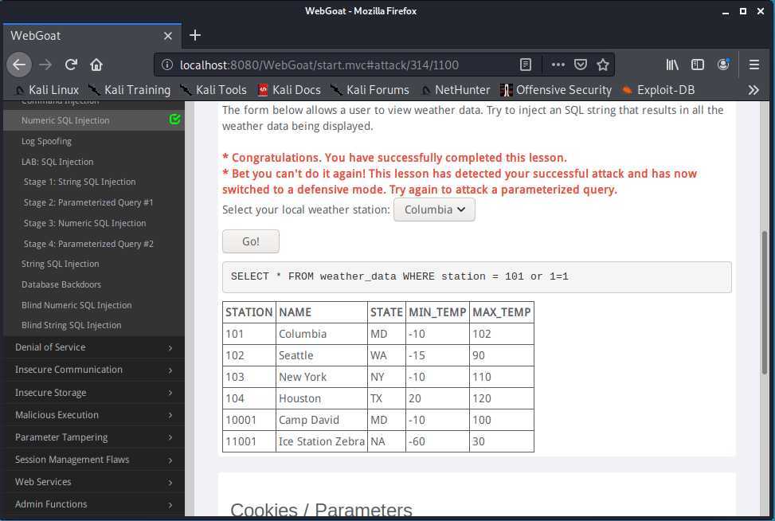The height and width of the screenshot is (521, 775).
Task: Open a new browser tab
Action: pyautogui.click(x=195, y=35)
